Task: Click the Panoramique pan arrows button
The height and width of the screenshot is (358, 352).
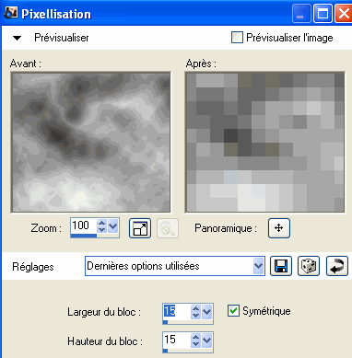Action: tap(278, 228)
